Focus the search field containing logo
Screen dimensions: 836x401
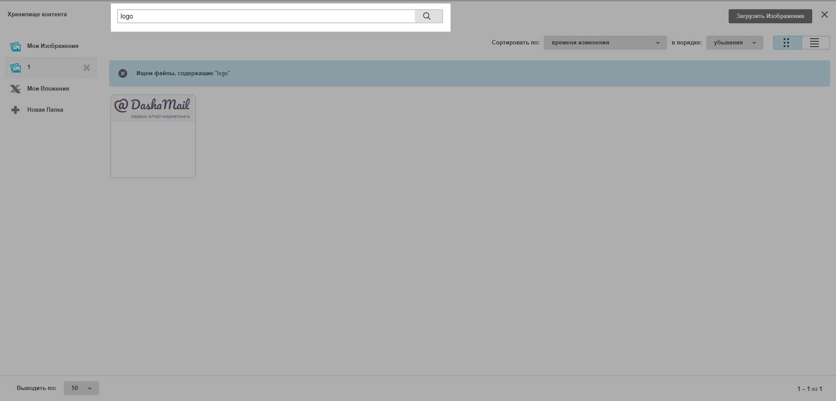click(266, 16)
